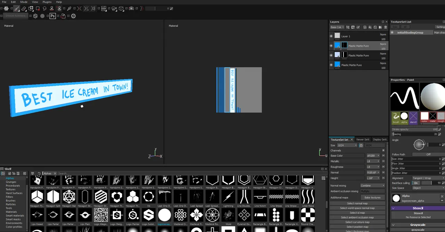Screen dimensions: 445x232
Task: Click the add effect icon in Layers toolbar
Action: pyautogui.click(x=348, y=27)
